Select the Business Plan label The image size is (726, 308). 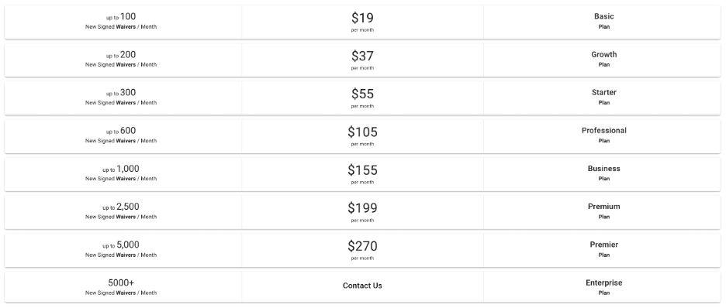tap(603, 173)
